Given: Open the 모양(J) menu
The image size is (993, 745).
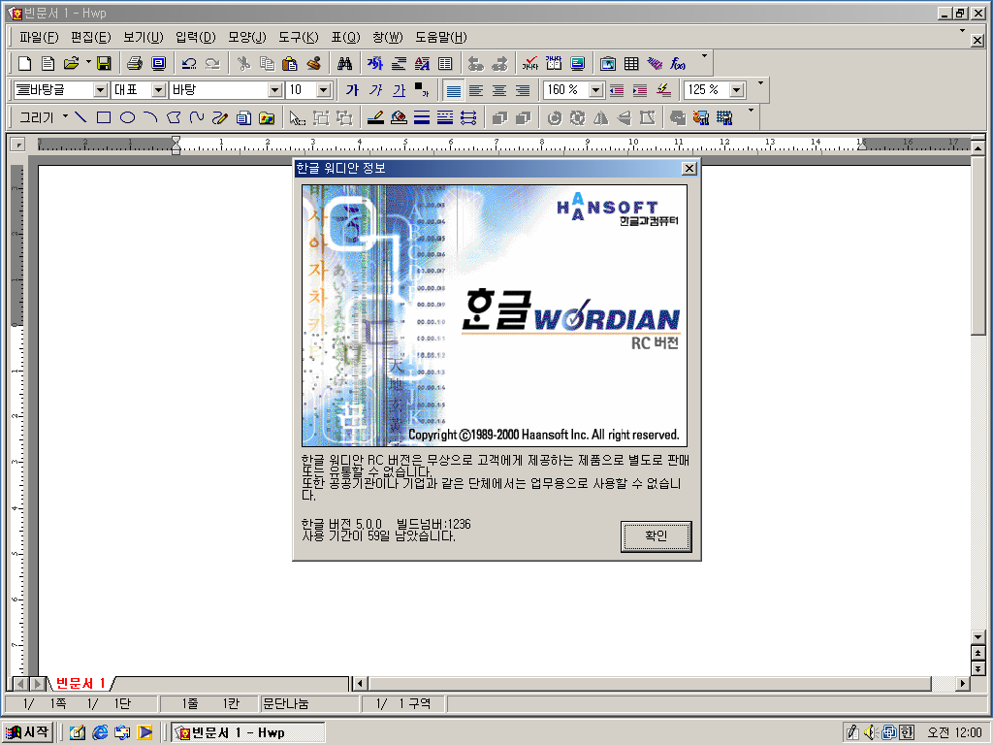Looking at the screenshot, I should point(247,38).
